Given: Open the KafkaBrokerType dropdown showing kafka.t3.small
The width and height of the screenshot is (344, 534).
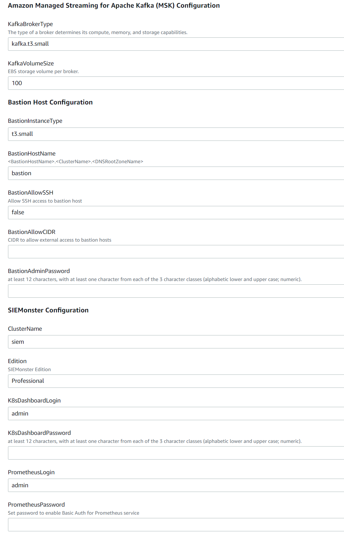Looking at the screenshot, I should point(176,44).
